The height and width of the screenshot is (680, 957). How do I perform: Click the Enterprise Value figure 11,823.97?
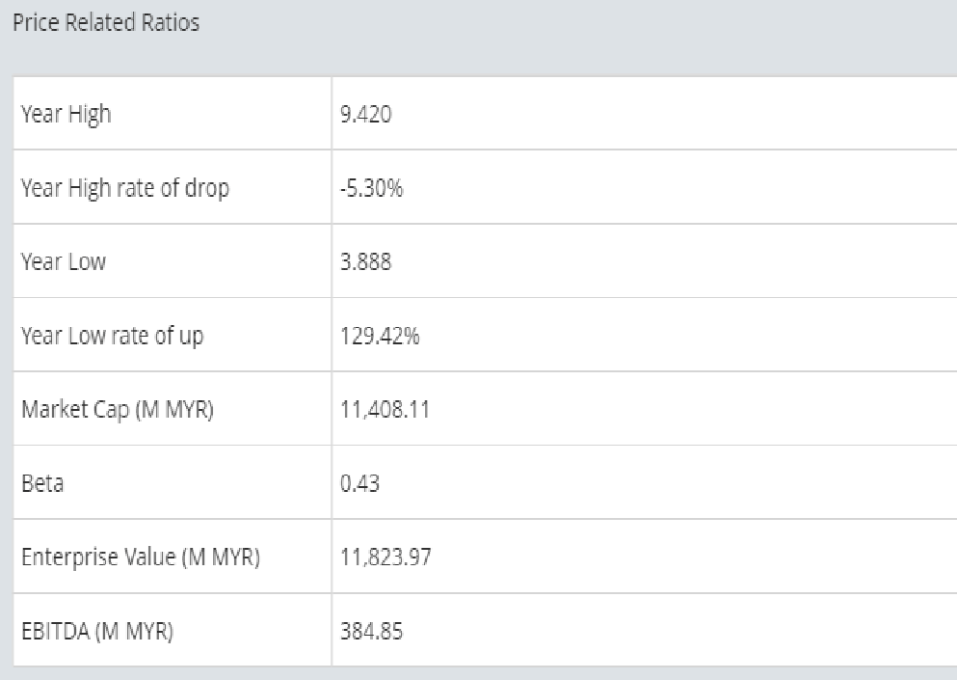pyautogui.click(x=385, y=558)
